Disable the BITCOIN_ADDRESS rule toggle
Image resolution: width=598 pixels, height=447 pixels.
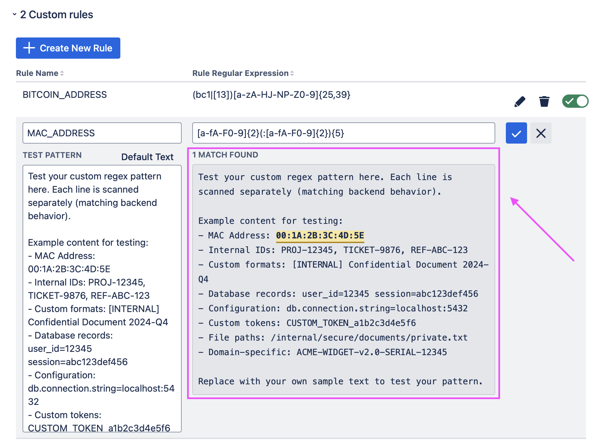(575, 101)
